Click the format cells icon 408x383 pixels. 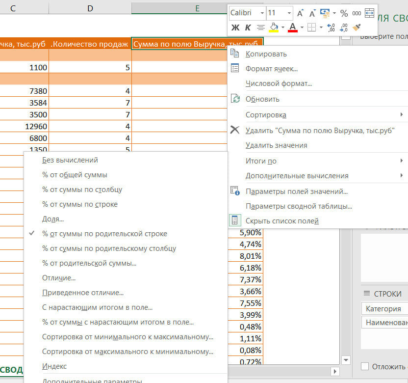(235, 68)
